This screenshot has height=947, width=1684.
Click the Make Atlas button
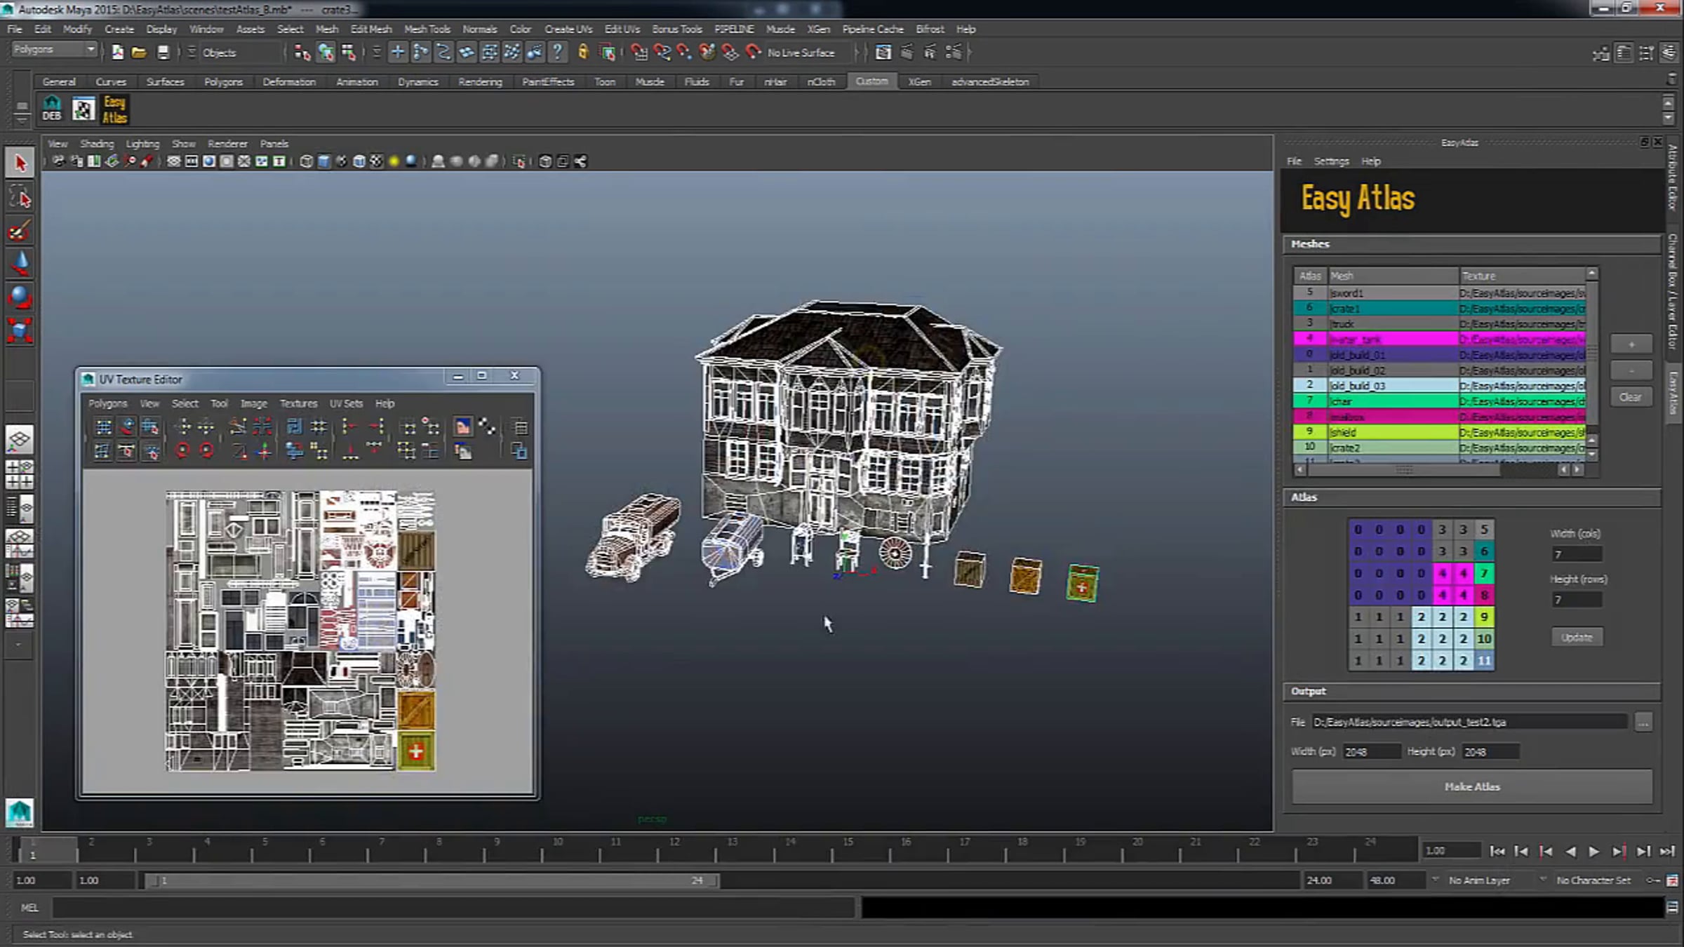1471,787
